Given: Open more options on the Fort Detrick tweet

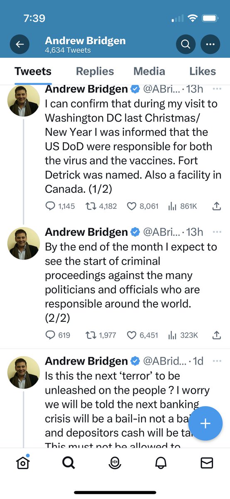Looking at the screenshot, I should pos(217,89).
